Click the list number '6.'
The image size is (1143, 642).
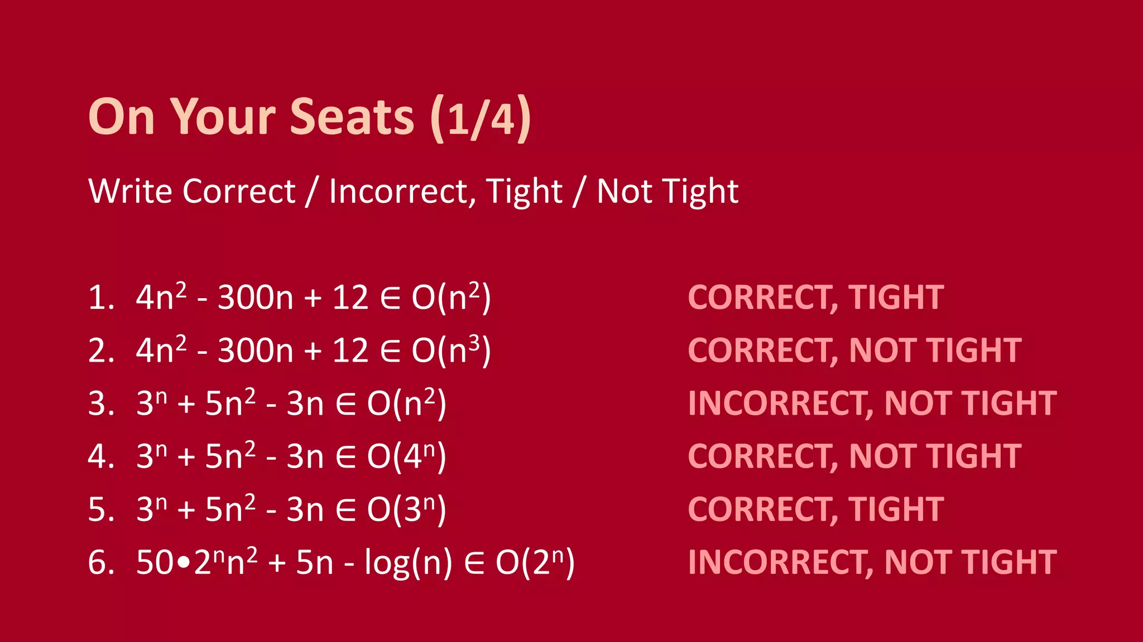coord(101,563)
